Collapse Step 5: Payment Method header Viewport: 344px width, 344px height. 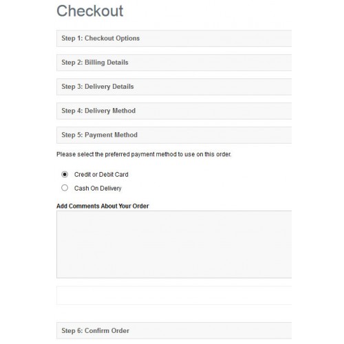174,135
